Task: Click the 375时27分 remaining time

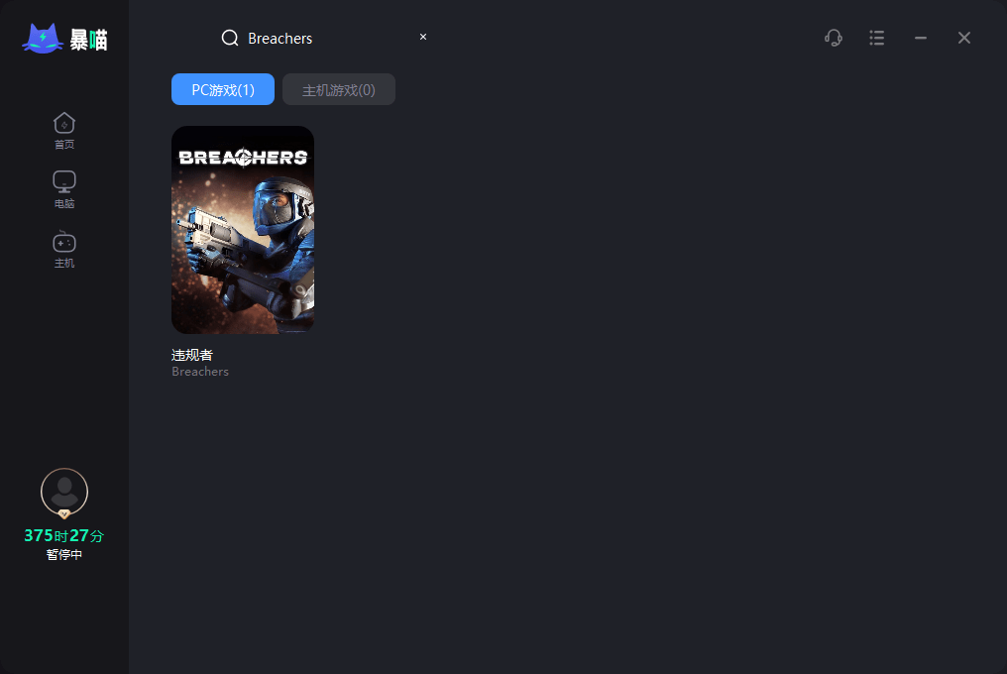Action: [64, 535]
